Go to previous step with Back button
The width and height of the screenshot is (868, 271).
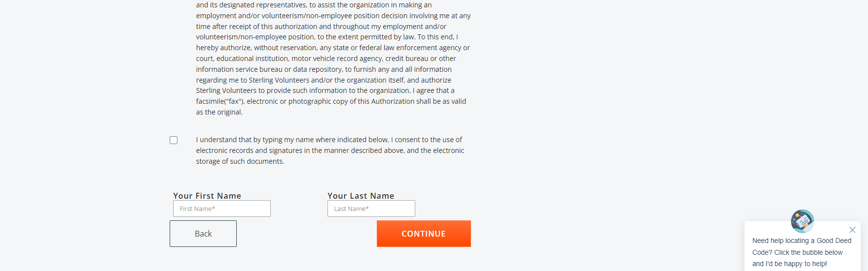tap(203, 234)
